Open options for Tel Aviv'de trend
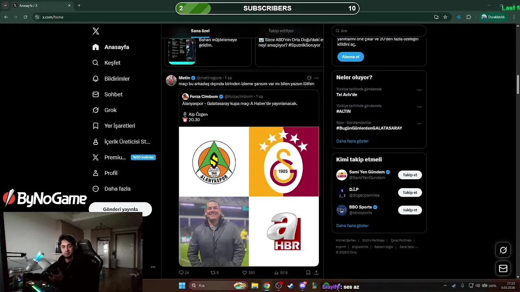This screenshot has width=520, height=292. (x=419, y=90)
